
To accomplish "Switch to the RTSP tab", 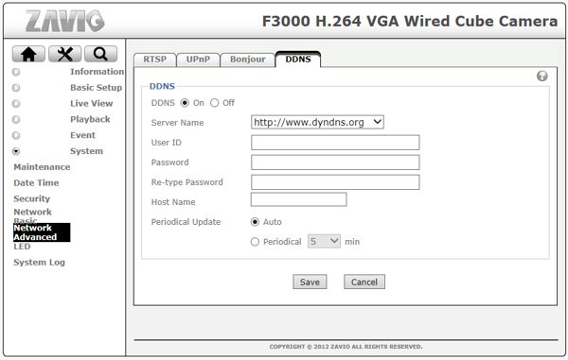I will (x=155, y=60).
